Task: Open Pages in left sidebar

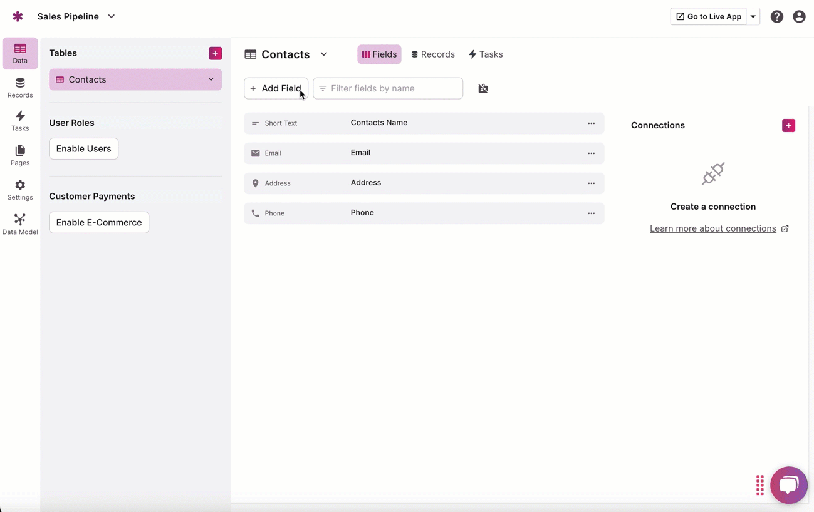Action: [x=20, y=155]
